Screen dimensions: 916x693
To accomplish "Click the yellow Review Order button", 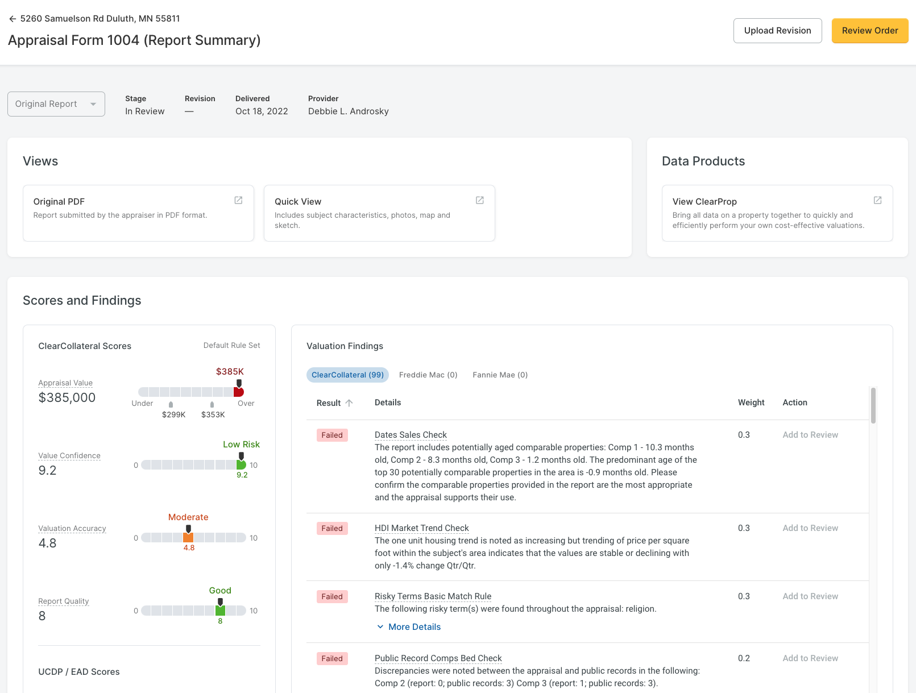I will (x=869, y=31).
